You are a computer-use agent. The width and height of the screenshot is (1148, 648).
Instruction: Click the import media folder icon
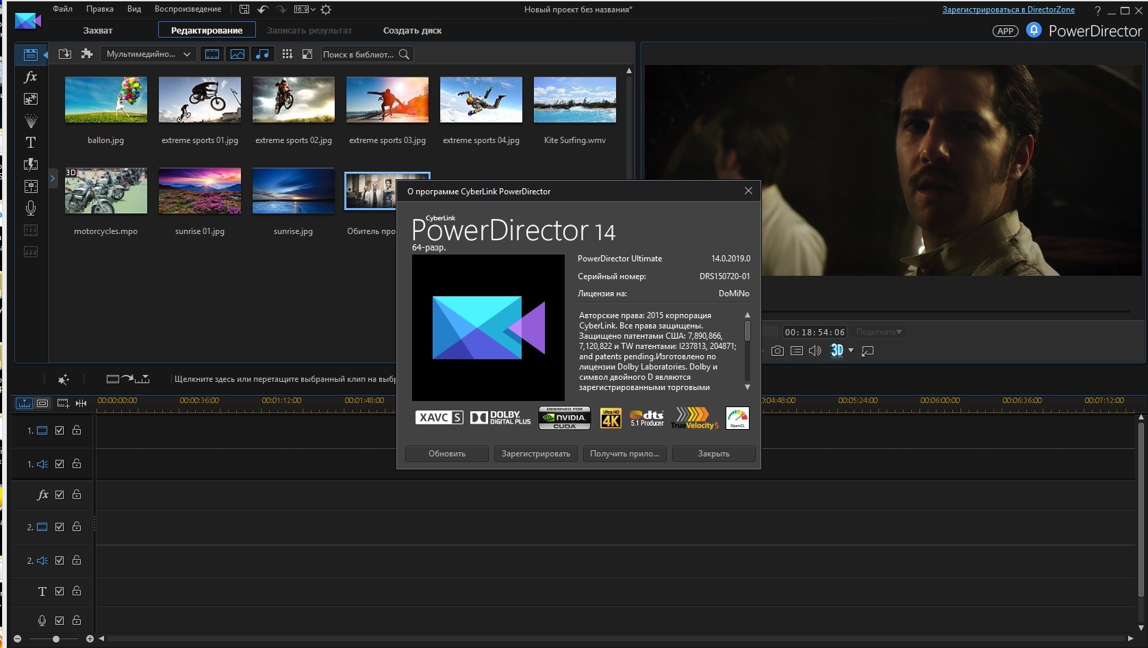[65, 54]
